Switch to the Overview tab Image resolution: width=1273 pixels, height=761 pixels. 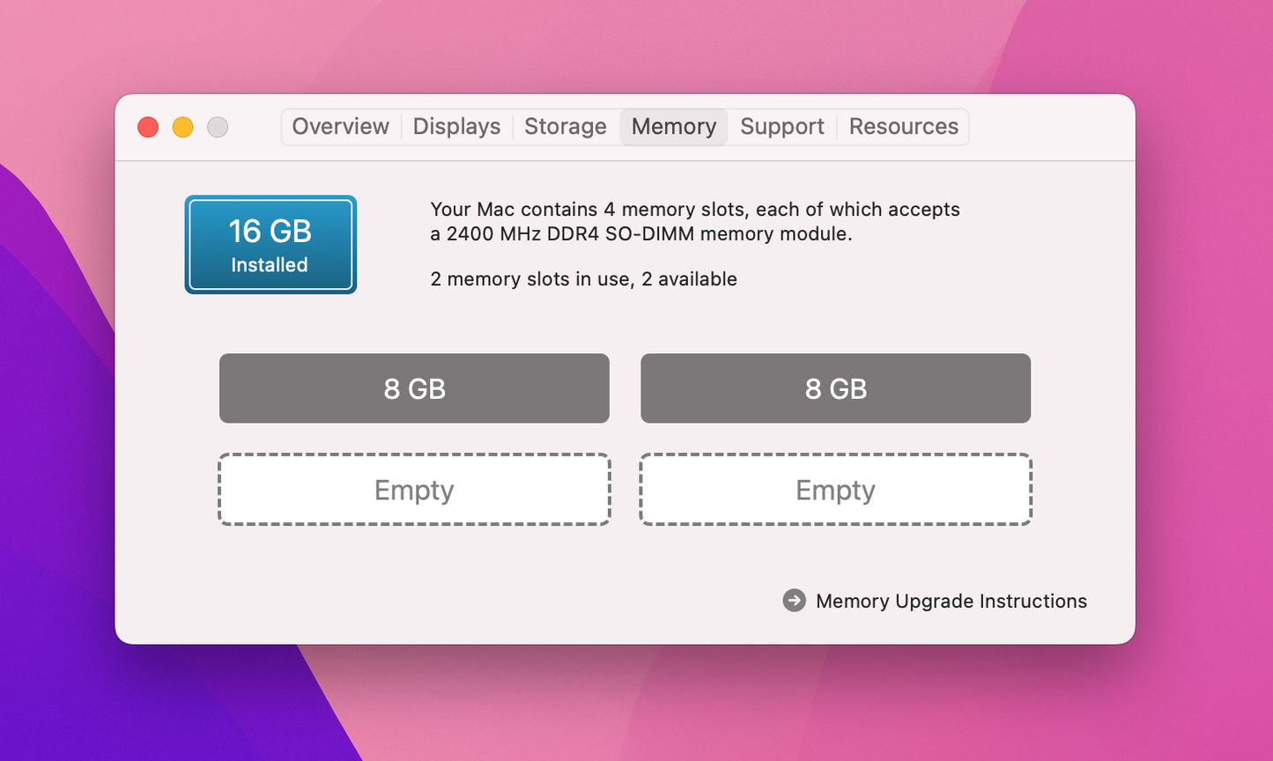340,127
